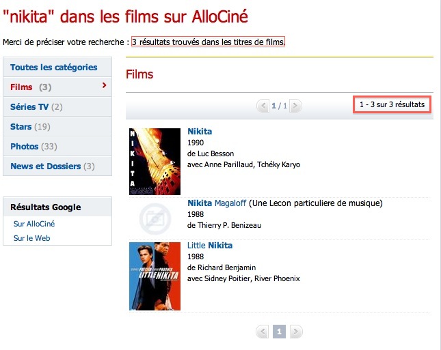Open the Nikita 1990 film link
Image resolution: width=441 pixels, height=350 pixels.
click(x=200, y=131)
